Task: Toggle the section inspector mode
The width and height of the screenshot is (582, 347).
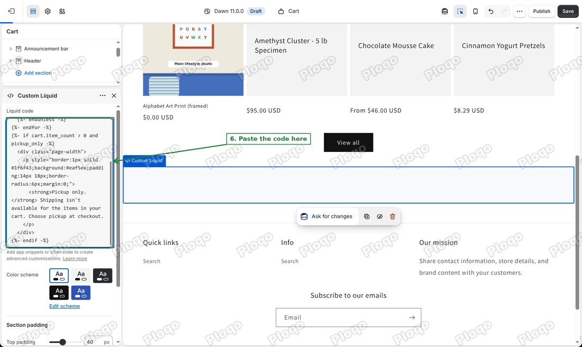Action: (460, 11)
